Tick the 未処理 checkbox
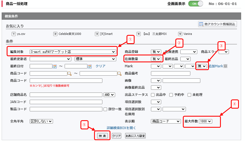This screenshot has width=245, height=141. (x=189, y=95)
